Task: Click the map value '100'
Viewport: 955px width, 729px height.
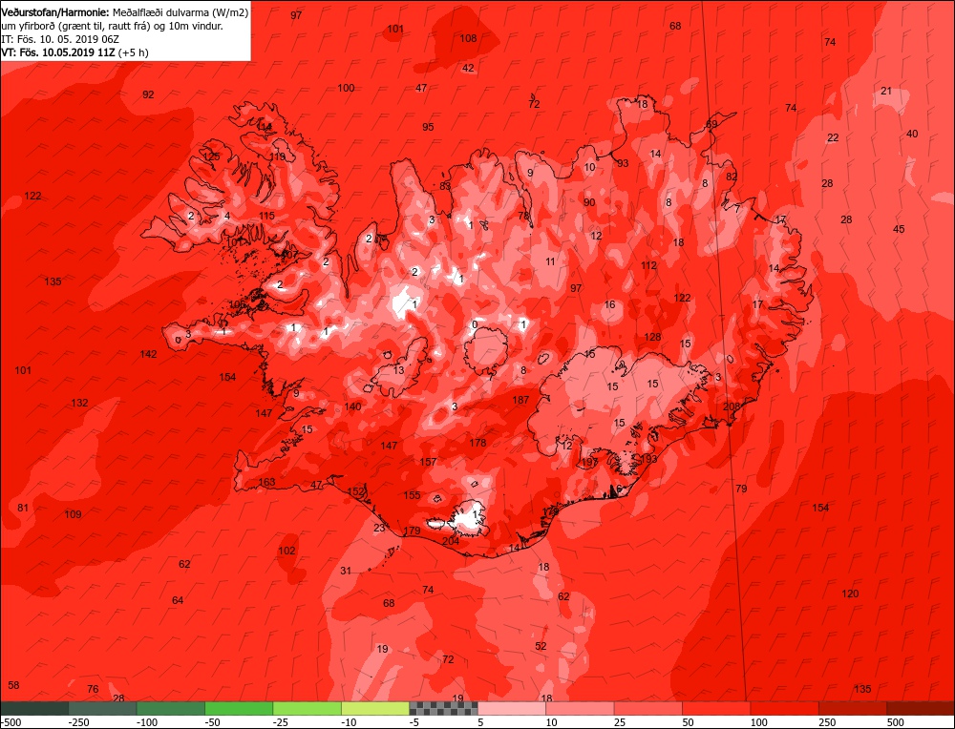Action: [346, 88]
